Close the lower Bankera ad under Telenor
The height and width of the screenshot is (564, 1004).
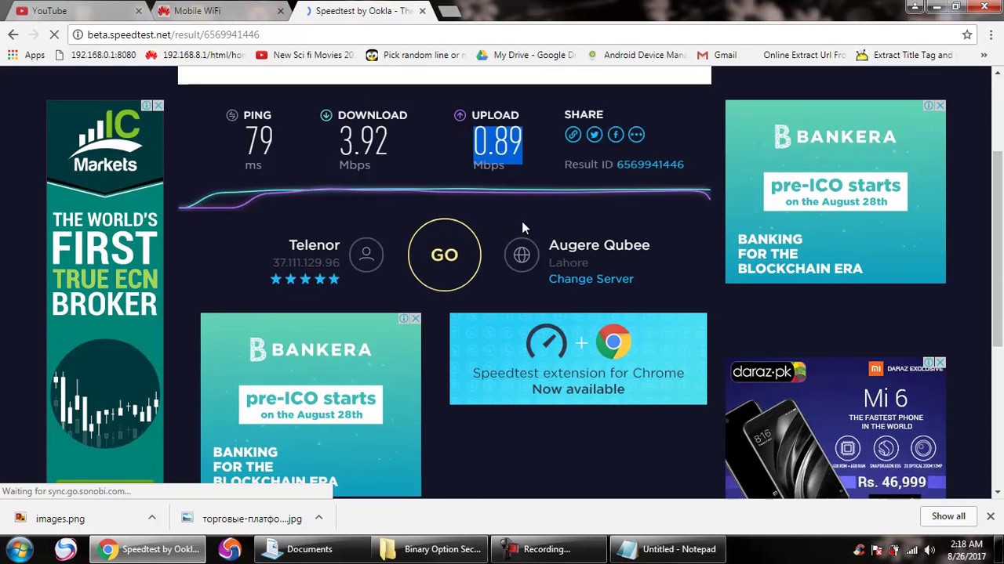click(x=416, y=319)
